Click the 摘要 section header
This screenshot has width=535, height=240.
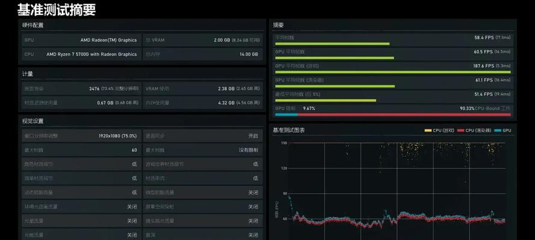coord(279,25)
